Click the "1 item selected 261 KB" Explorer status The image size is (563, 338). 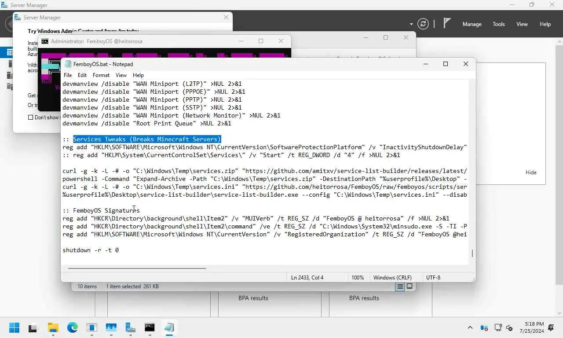click(x=132, y=287)
